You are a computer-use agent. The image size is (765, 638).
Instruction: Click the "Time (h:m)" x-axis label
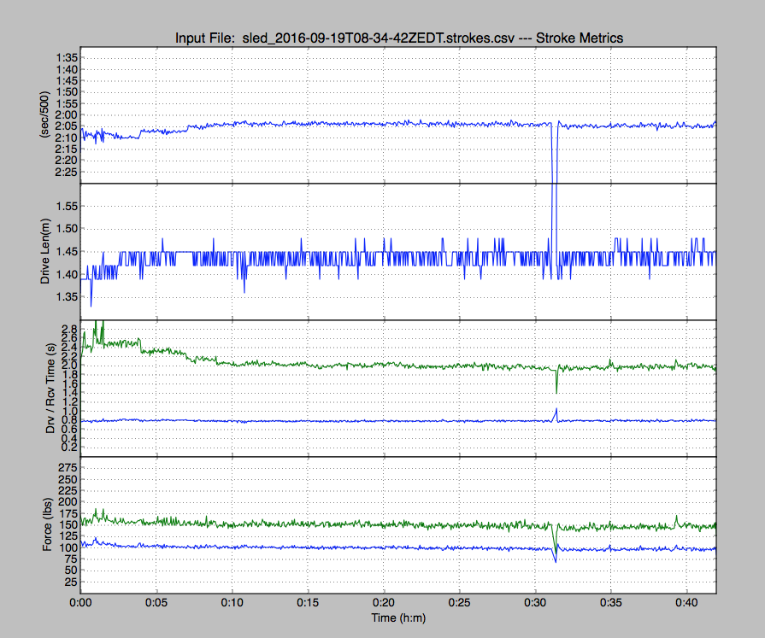[397, 616]
